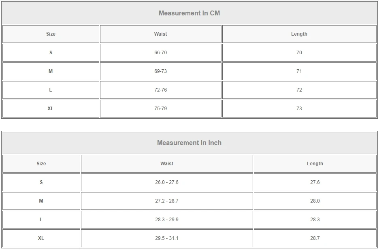Click the Waist header in Inch table
This screenshot has width=379, height=250.
click(x=167, y=164)
